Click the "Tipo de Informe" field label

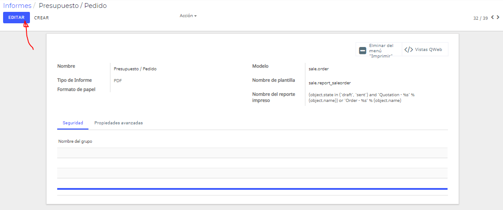coord(74,80)
